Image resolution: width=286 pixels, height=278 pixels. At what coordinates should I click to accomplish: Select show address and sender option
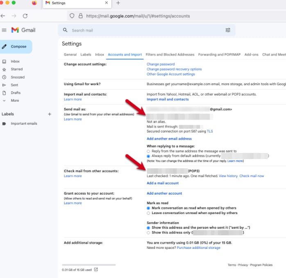coord(148,228)
